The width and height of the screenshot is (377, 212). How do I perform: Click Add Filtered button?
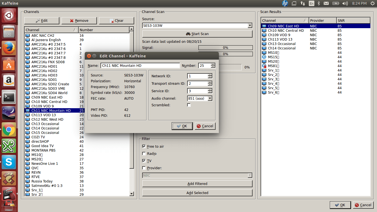(x=197, y=184)
